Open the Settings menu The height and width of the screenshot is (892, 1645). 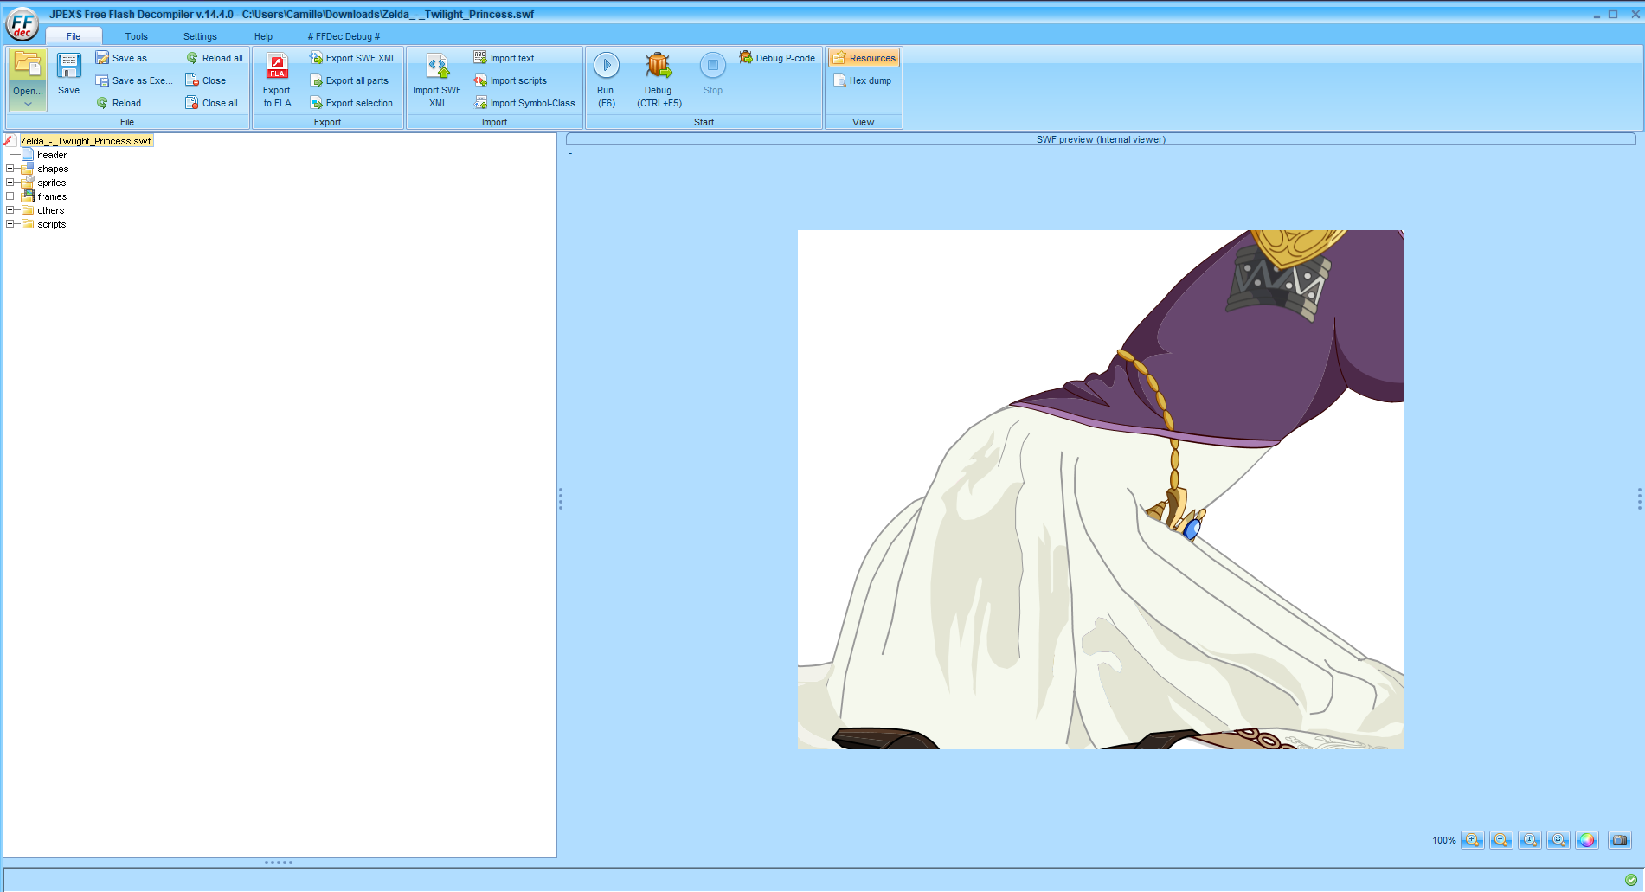[200, 36]
